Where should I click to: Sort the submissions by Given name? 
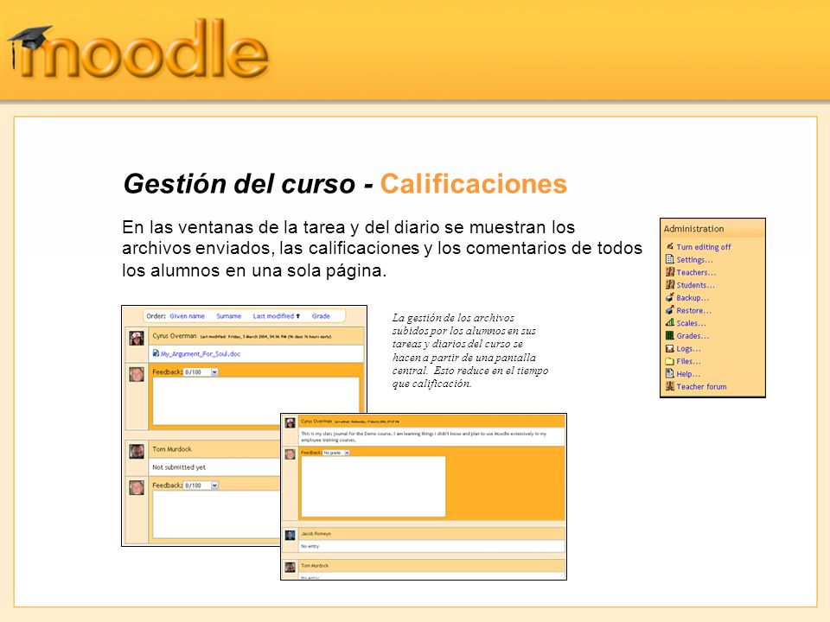187,316
